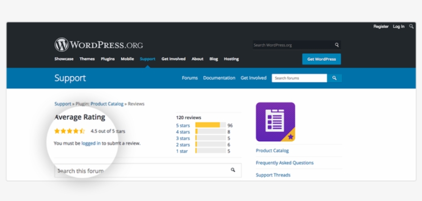Click the Product Catalog breadcrumb link

tap(107, 104)
